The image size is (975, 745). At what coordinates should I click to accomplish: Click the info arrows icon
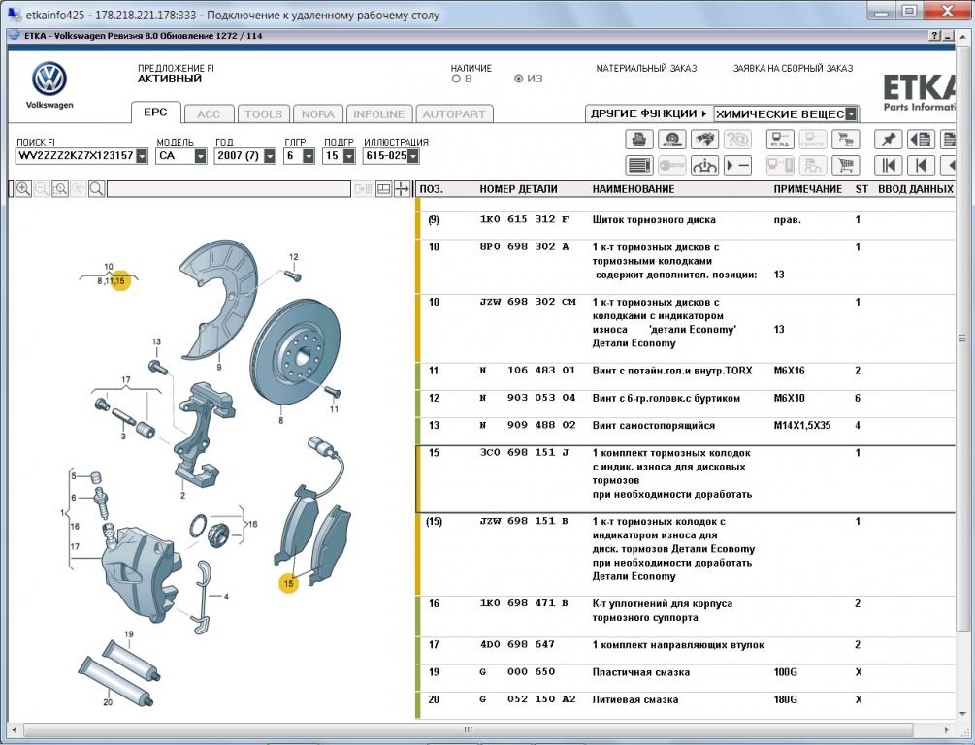click(x=704, y=166)
